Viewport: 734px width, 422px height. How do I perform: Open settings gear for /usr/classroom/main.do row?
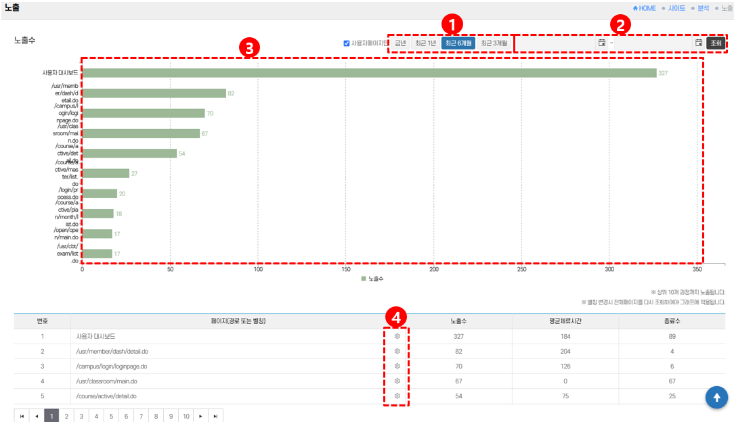coord(397,381)
